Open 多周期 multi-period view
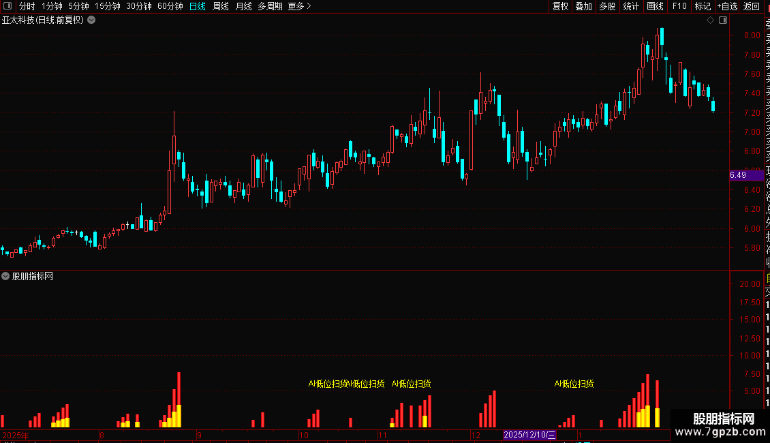The image size is (770, 443). pos(270,6)
